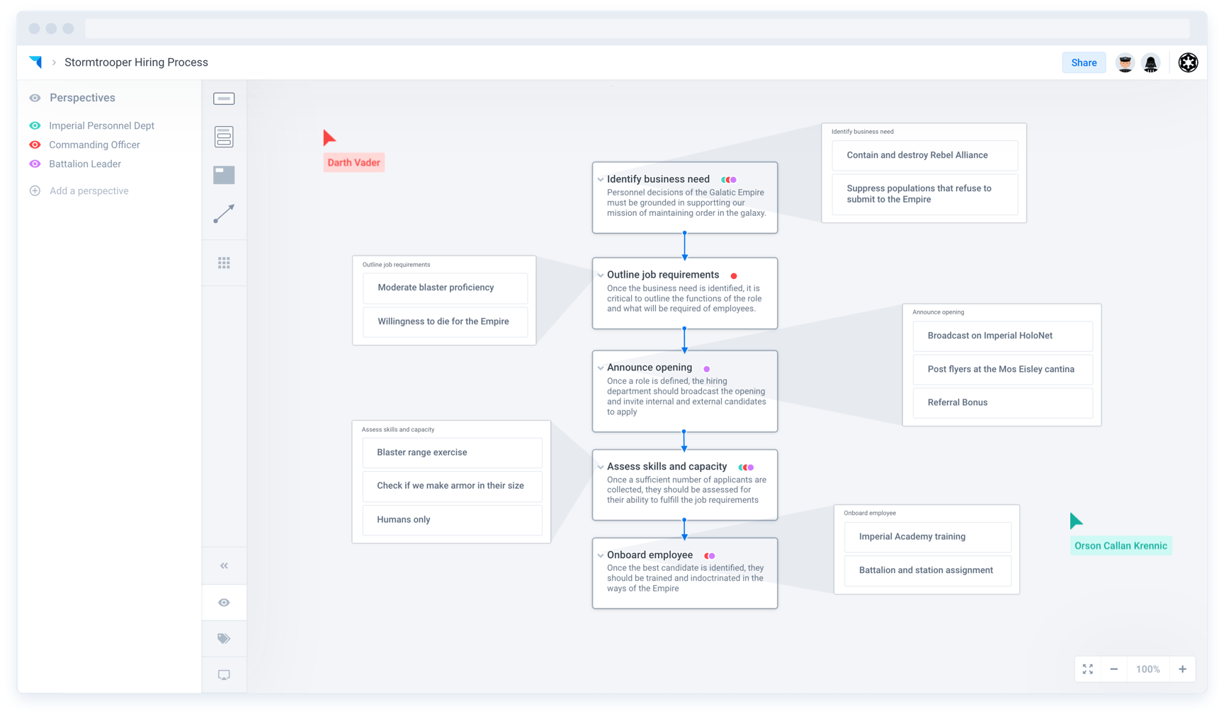
Task: Zoom in with the plus button
Action: (x=1182, y=669)
